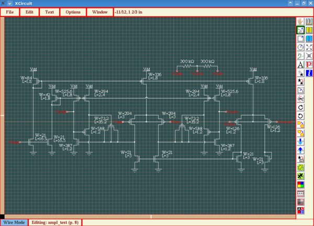Expand the Options menu
Screen dimensions: 314x226
tap(73, 12)
